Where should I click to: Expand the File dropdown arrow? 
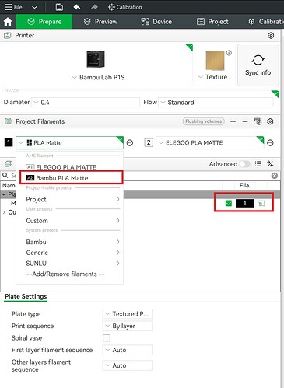(34, 7)
